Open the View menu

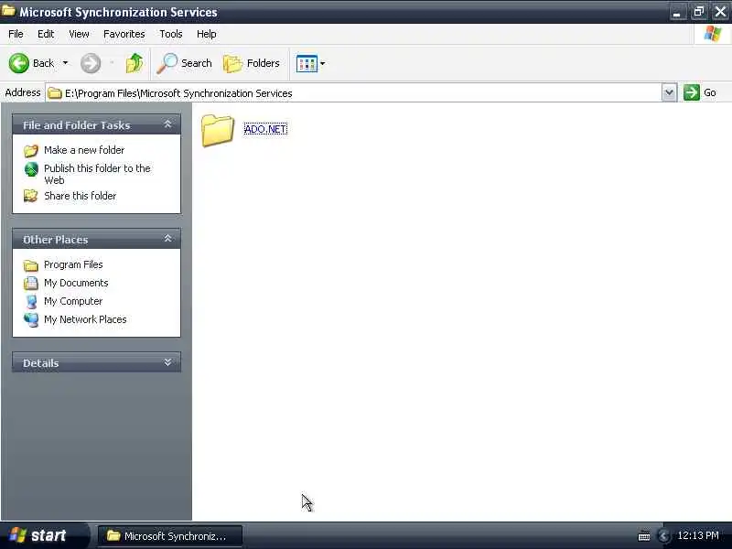tap(79, 34)
